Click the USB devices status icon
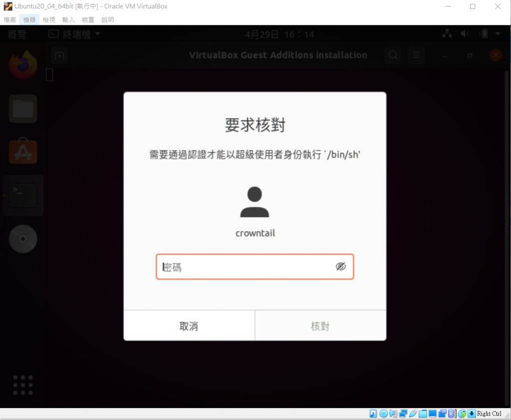The height and width of the screenshot is (420, 511). (x=413, y=414)
